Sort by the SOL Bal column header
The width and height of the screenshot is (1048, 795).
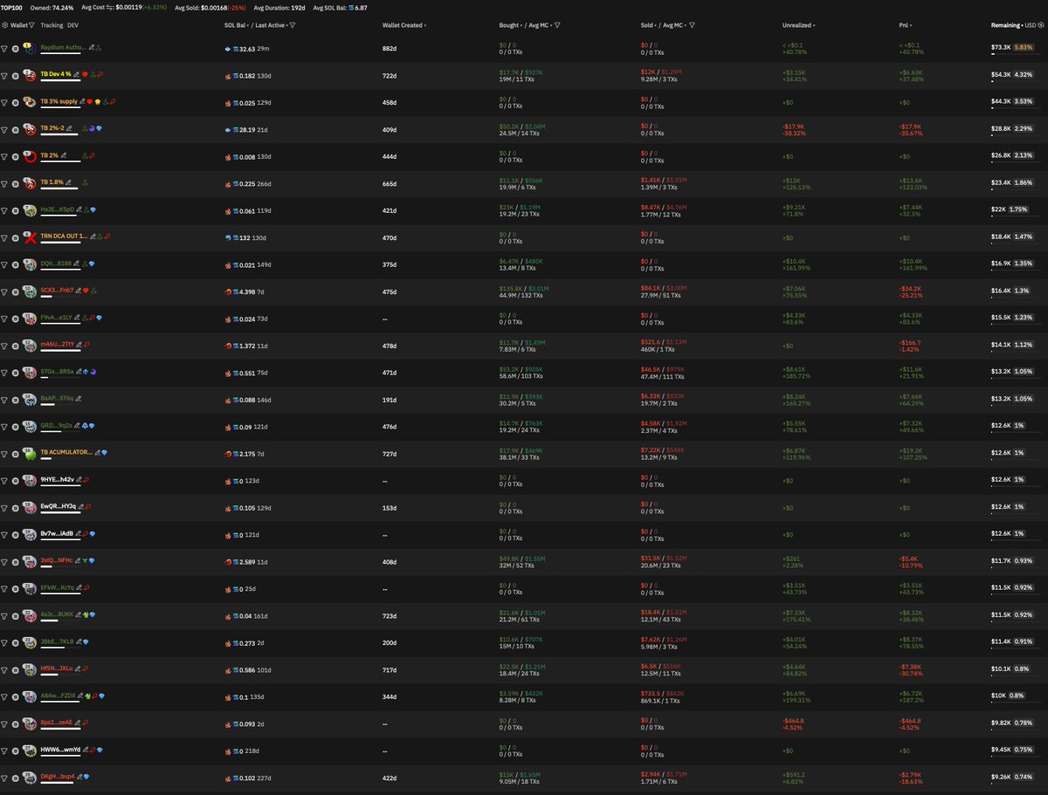point(238,25)
